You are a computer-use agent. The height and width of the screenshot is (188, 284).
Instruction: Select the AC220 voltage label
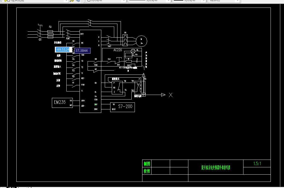point(117,50)
